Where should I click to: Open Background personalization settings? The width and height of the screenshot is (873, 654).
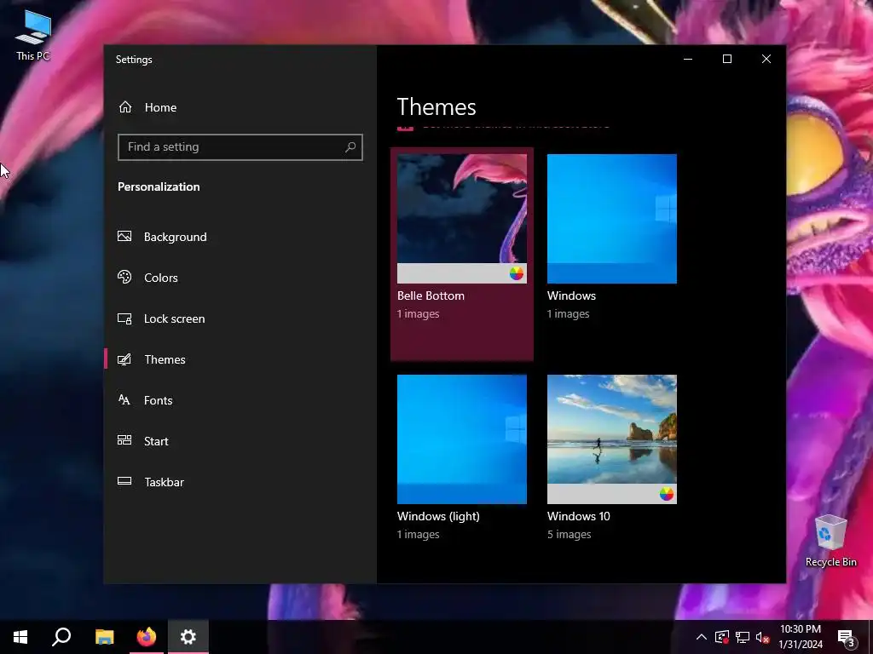[240, 237]
